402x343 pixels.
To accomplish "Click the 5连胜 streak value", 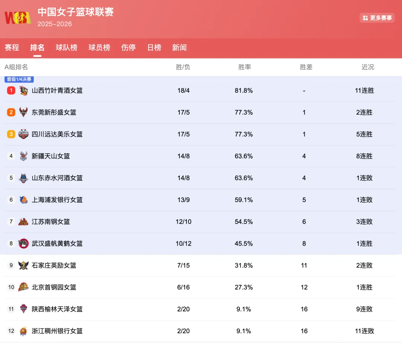I will 364,134.
